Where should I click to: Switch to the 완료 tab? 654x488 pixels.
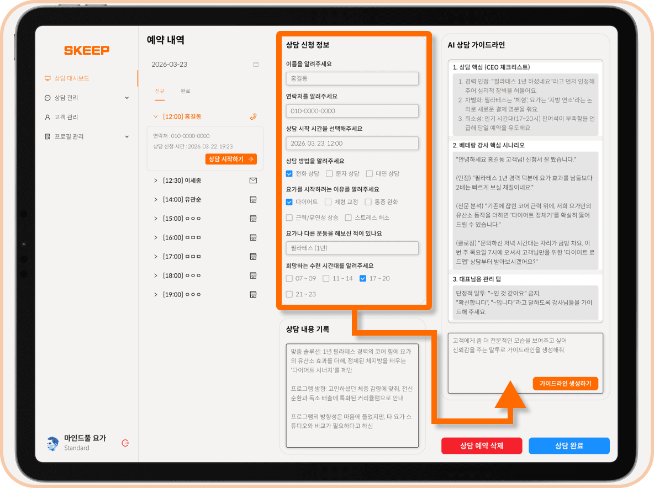pos(186,91)
